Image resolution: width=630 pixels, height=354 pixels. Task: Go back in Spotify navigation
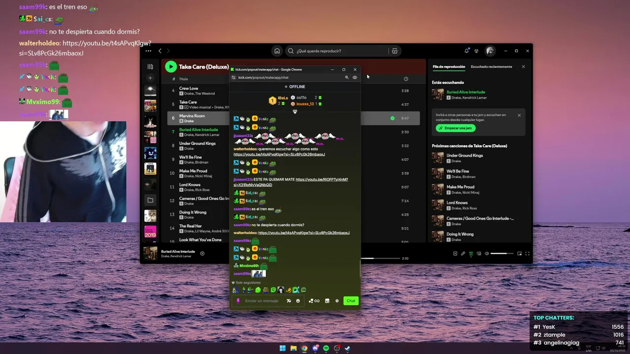(160, 51)
